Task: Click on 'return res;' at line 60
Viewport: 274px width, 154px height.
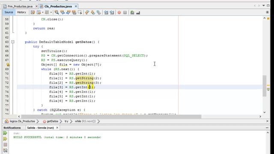Action: click(44, 28)
